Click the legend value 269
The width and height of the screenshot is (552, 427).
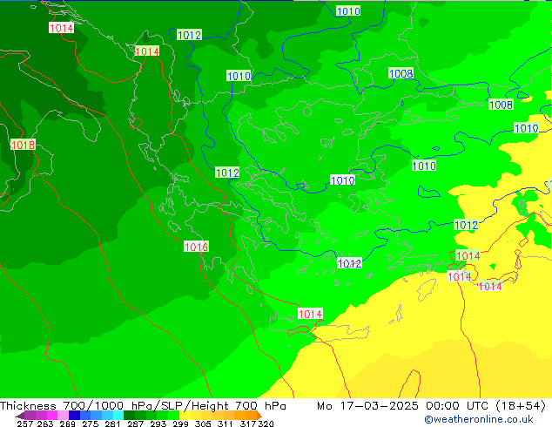click(68, 424)
